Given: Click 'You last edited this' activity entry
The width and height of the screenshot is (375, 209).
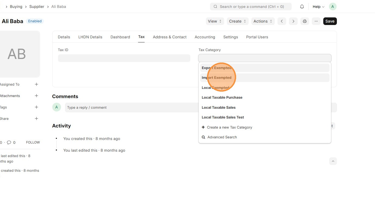Looking at the screenshot, I should [x=94, y=150].
